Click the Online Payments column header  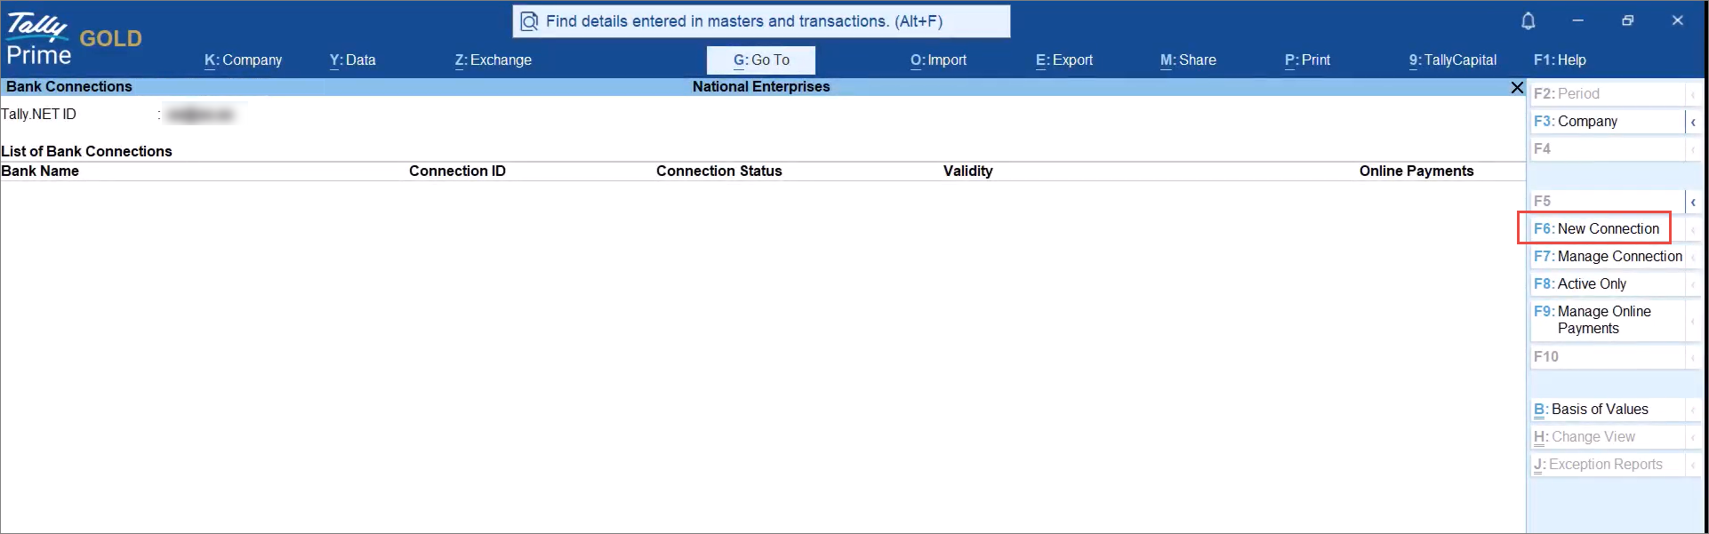pyautogui.click(x=1416, y=171)
